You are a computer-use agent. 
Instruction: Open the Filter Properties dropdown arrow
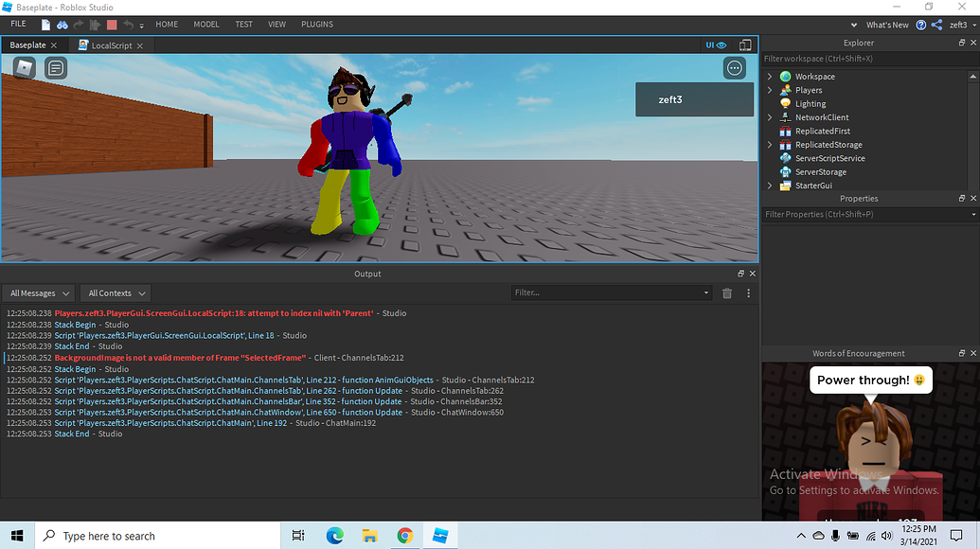pyautogui.click(x=973, y=214)
